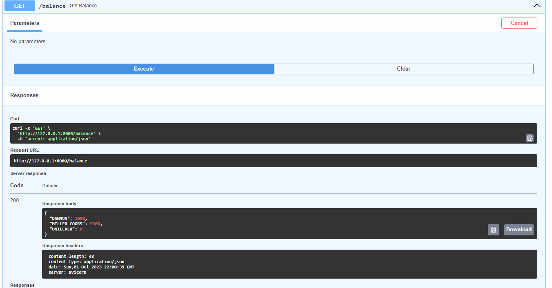
Task: Click the 'No parameters' text
Action: click(x=28, y=42)
